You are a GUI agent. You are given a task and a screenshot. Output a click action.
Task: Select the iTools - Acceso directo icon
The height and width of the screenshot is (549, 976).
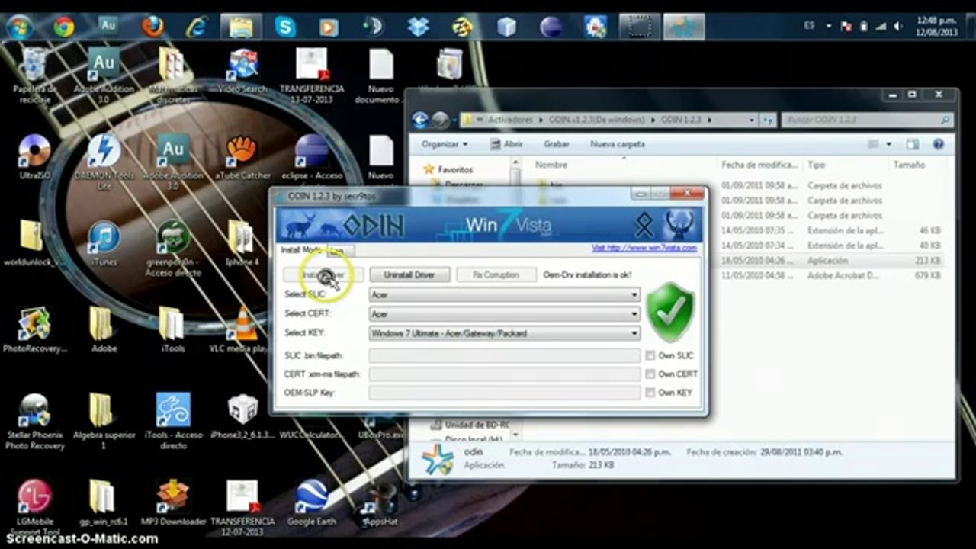tap(173, 421)
